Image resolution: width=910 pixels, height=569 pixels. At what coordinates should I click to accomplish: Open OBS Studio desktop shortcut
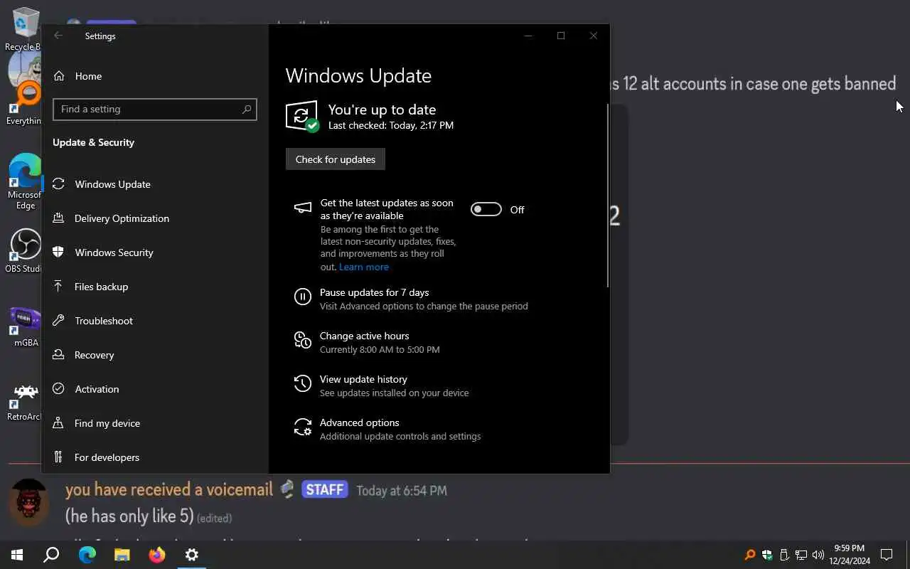pyautogui.click(x=23, y=251)
